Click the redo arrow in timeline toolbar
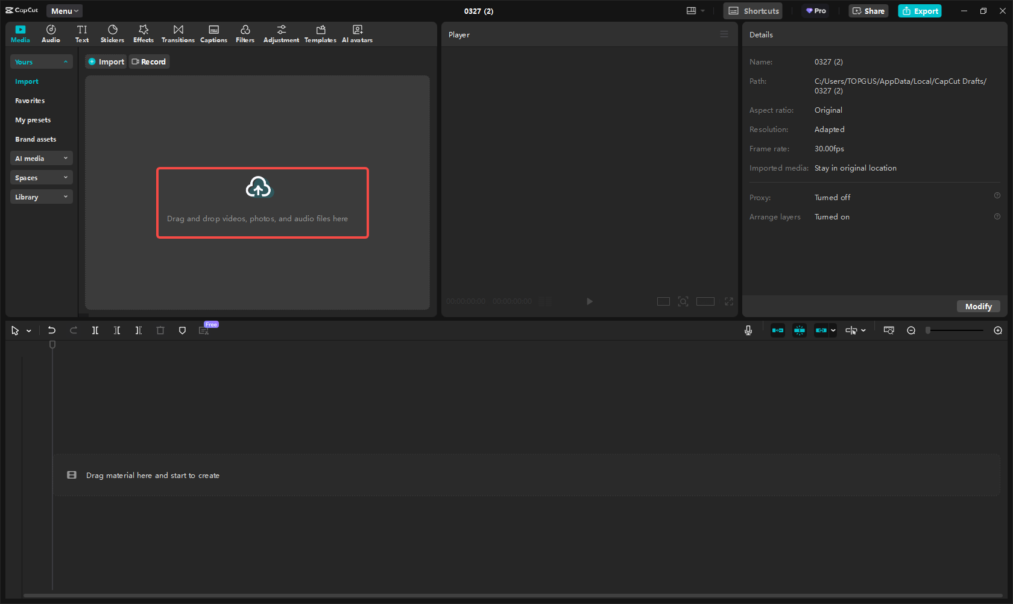The width and height of the screenshot is (1013, 604). tap(74, 330)
